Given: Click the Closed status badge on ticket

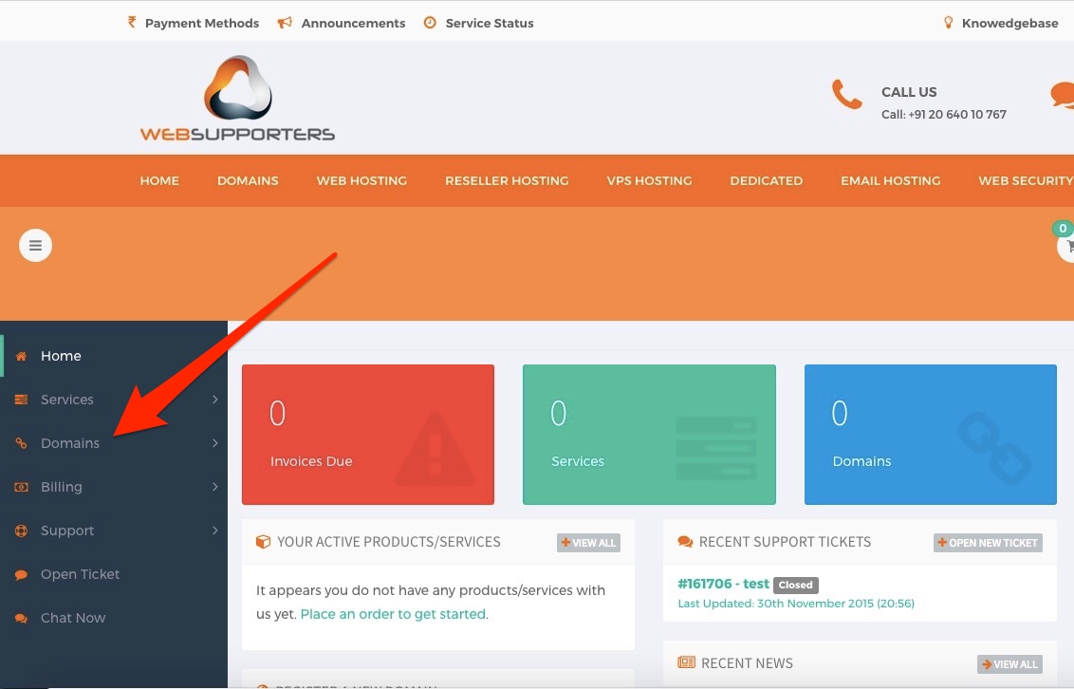Looking at the screenshot, I should point(796,585).
